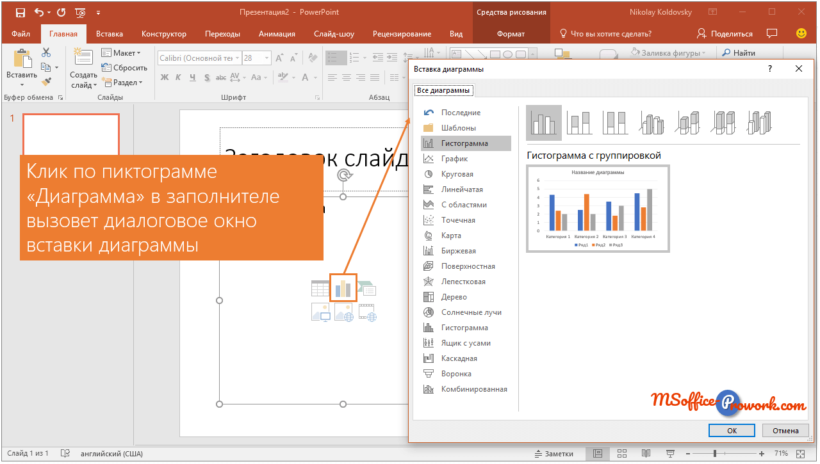The height and width of the screenshot is (464, 820).
Task: Toggle underline formatting (Ч)
Action: tap(192, 77)
